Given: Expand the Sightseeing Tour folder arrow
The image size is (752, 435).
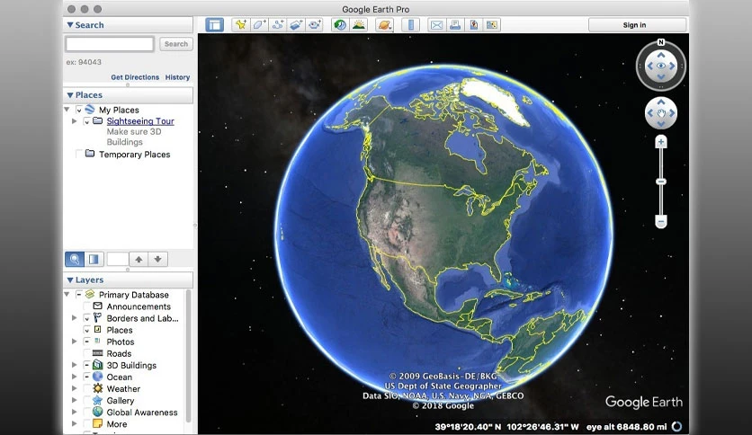Looking at the screenshot, I should coord(75,121).
